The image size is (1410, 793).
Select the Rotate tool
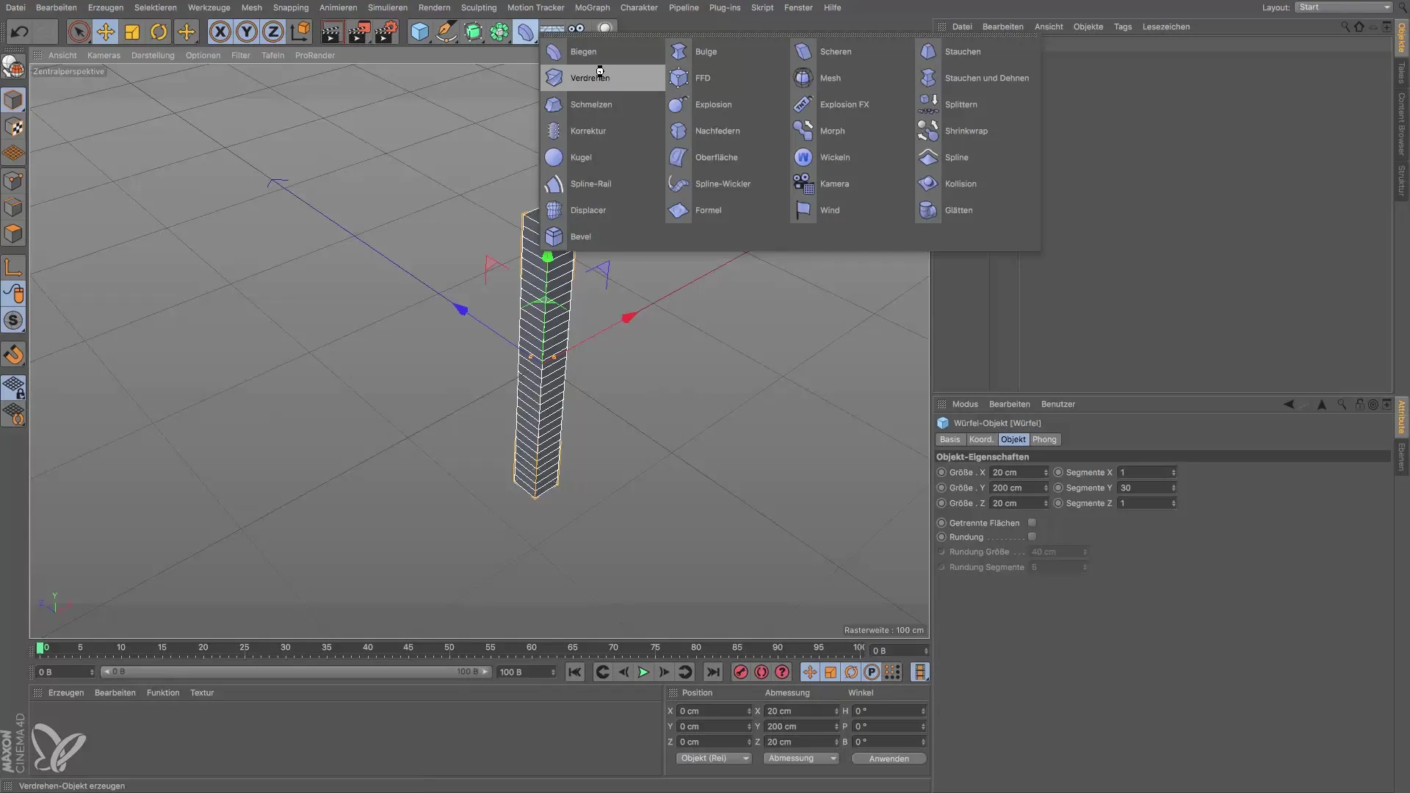point(159,32)
